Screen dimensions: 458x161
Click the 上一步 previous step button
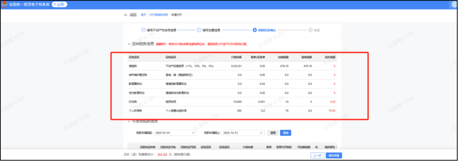[318, 155]
